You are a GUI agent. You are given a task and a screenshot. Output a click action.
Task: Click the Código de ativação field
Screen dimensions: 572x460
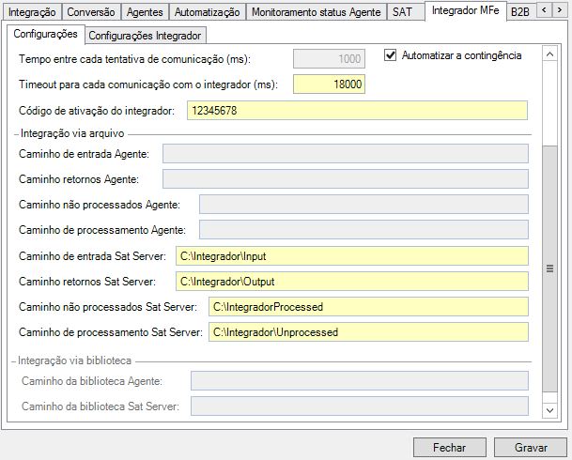point(356,111)
